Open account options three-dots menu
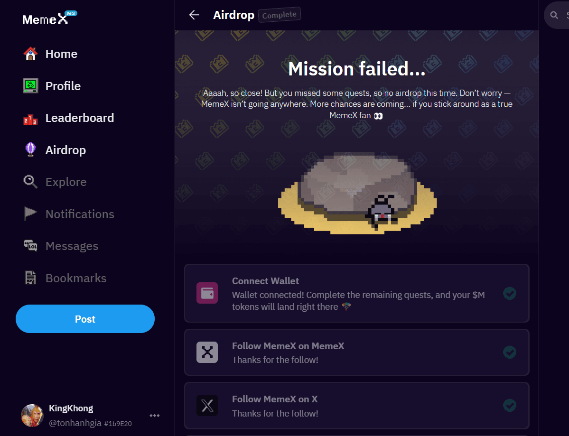 [155, 416]
